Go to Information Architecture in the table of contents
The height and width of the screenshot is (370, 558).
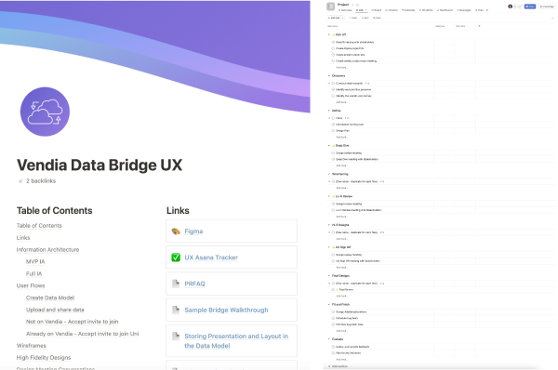point(47,250)
